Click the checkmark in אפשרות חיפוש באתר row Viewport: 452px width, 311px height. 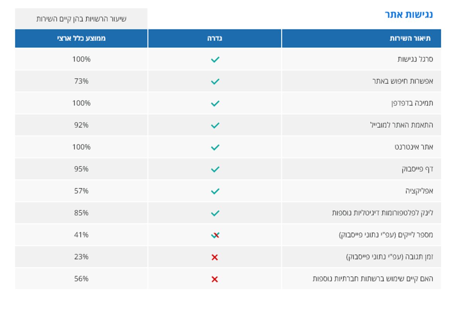click(x=215, y=81)
